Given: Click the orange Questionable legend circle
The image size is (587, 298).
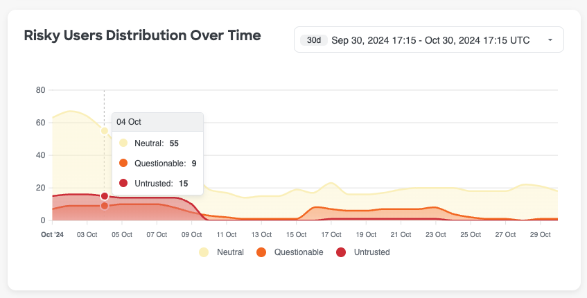Looking at the screenshot, I should tap(261, 252).
